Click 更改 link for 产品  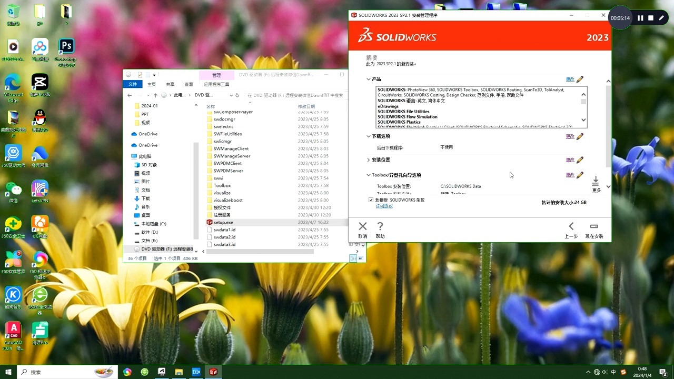pos(570,79)
